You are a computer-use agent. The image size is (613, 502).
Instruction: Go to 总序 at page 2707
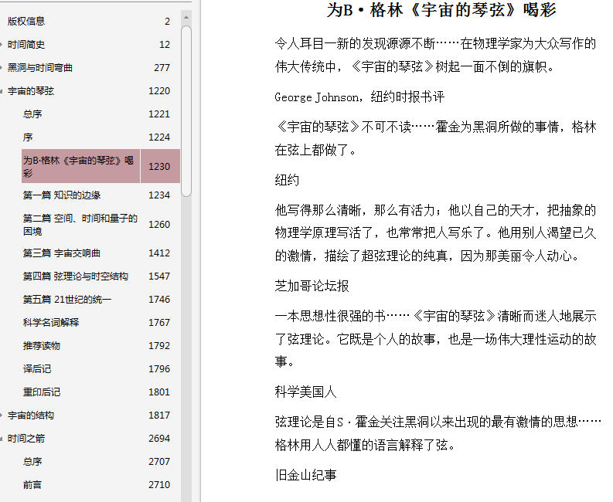[32, 462]
